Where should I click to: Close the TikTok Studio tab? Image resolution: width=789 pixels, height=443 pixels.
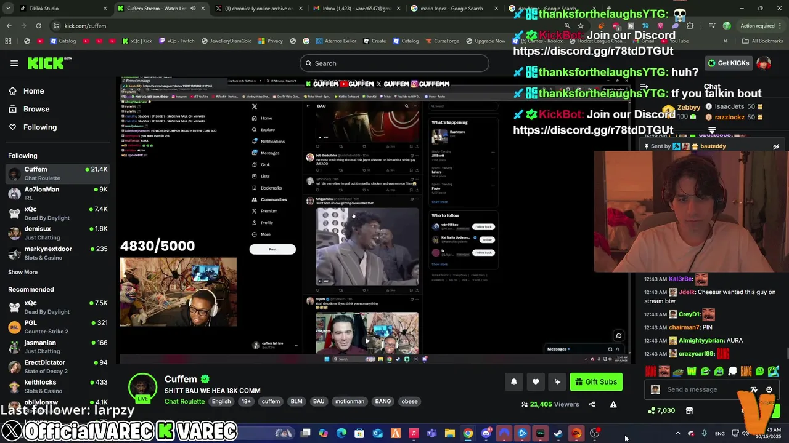click(105, 9)
